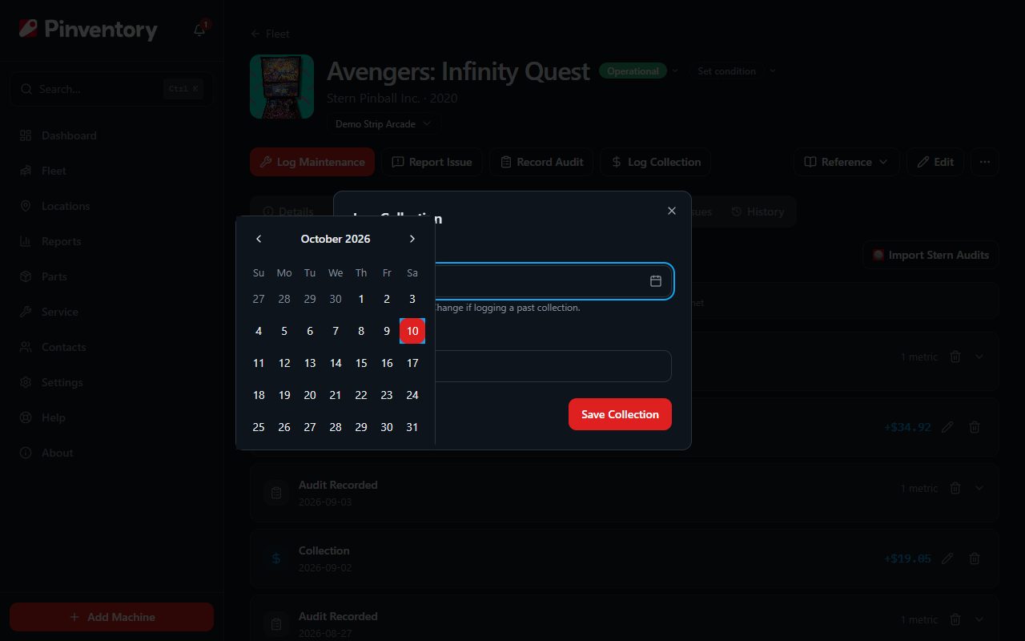Click Import Stern Audits
The width and height of the screenshot is (1025, 641).
[931, 255]
